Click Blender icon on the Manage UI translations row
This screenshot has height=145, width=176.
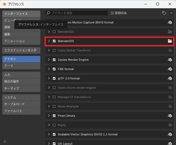170,97
